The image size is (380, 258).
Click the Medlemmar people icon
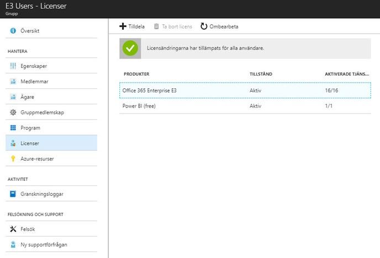(x=13, y=82)
